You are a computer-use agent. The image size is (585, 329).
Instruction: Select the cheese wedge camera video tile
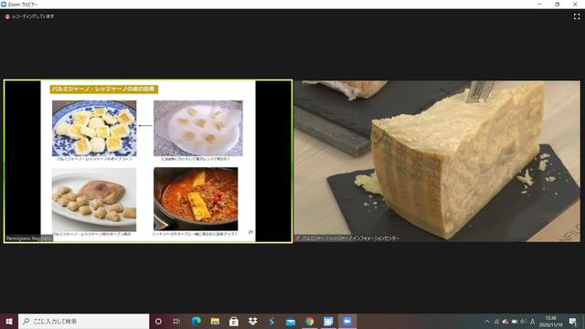pos(437,161)
